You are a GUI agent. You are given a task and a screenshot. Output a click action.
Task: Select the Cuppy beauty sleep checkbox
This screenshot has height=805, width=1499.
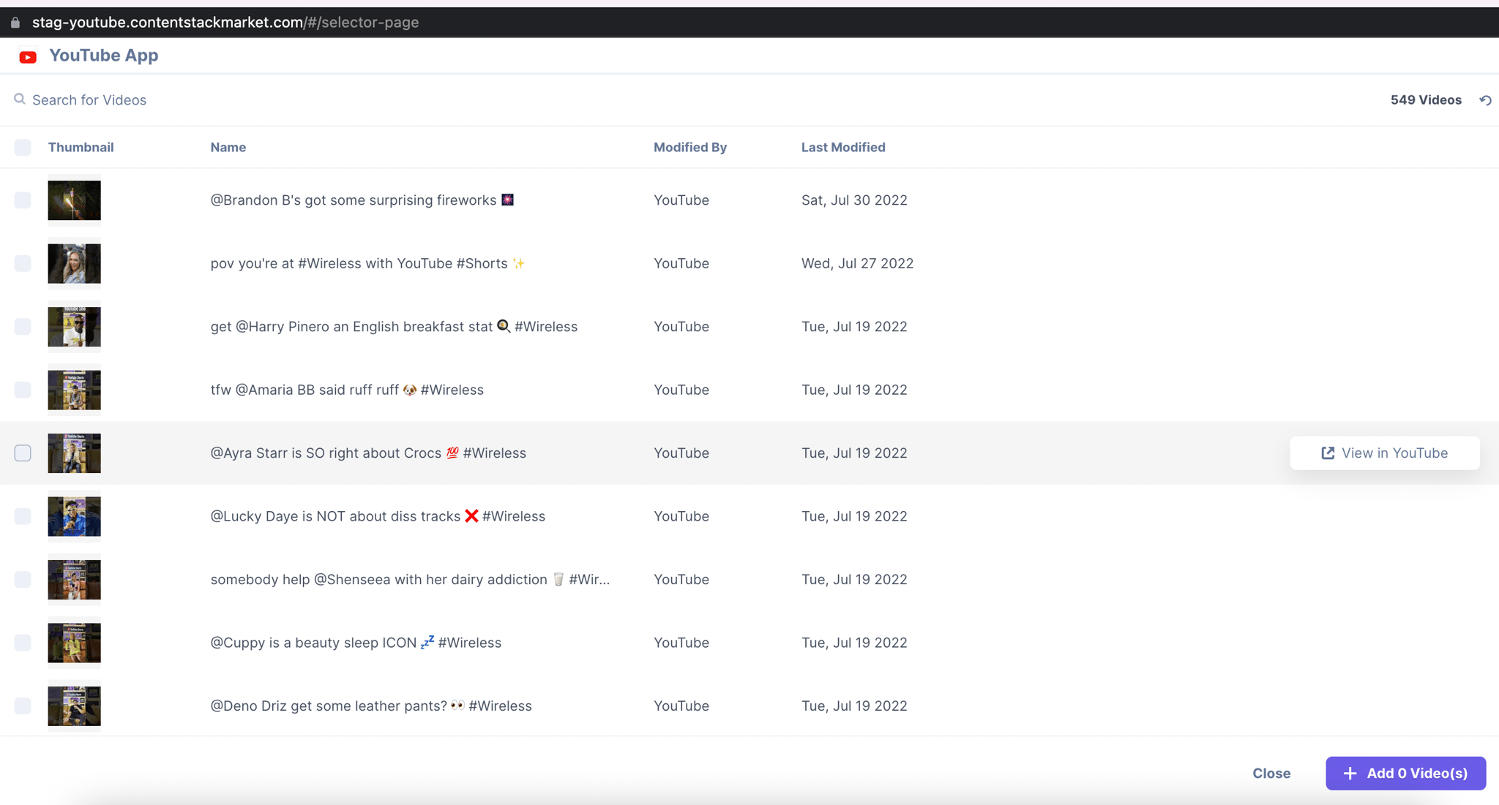pyautogui.click(x=23, y=643)
